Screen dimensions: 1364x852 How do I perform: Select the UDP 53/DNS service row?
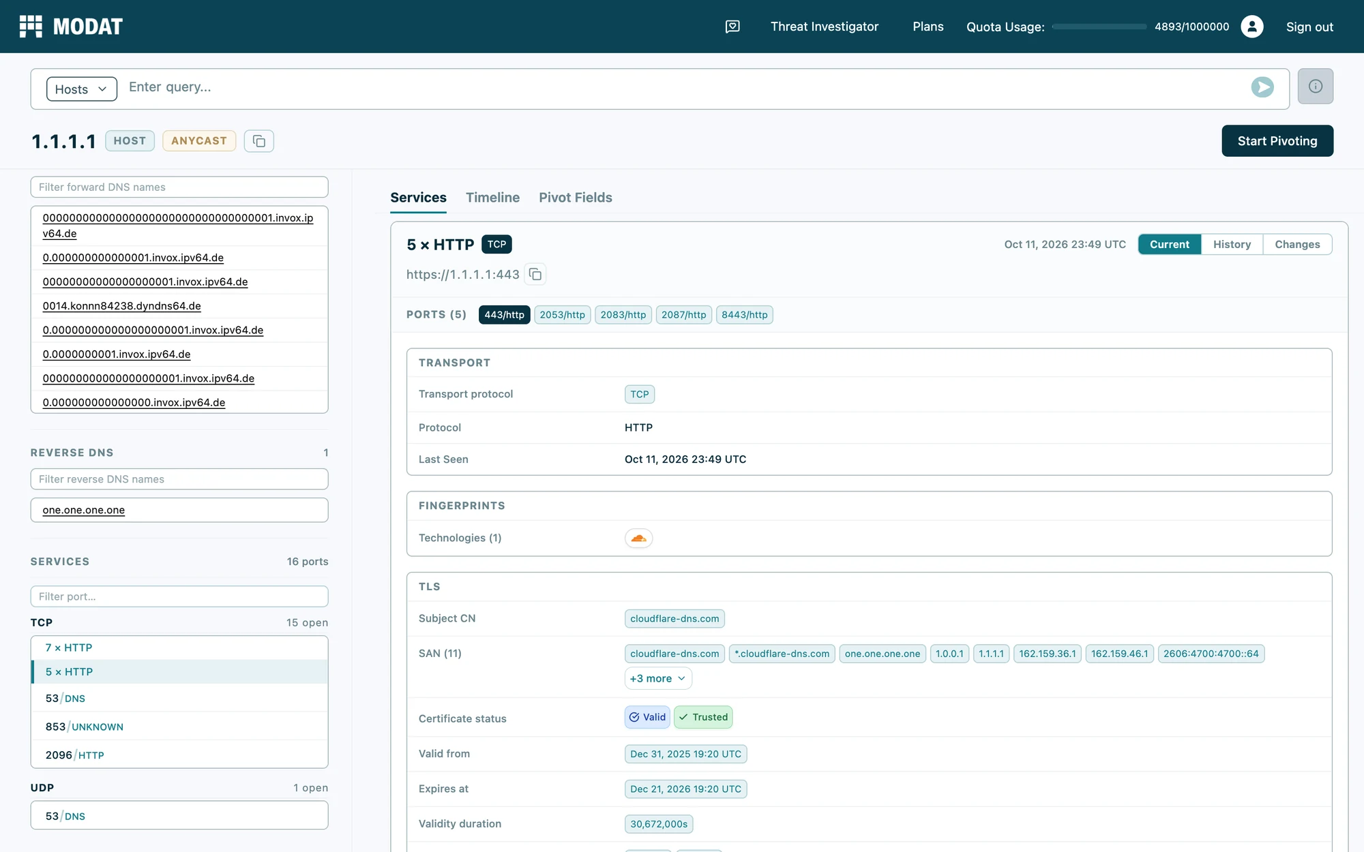(179, 816)
